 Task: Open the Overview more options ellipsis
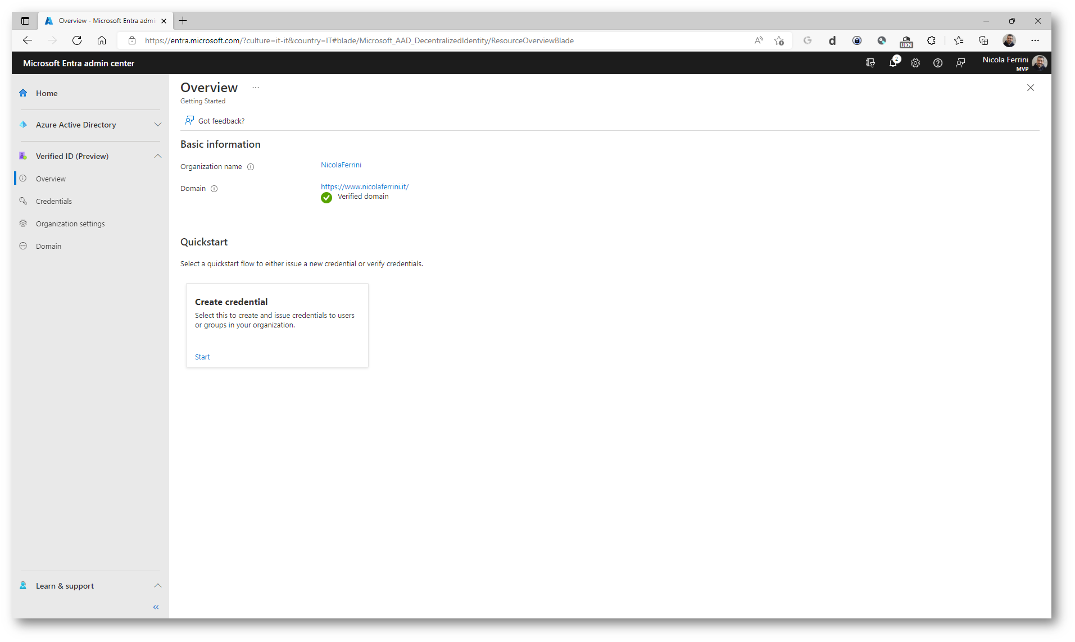coord(256,88)
